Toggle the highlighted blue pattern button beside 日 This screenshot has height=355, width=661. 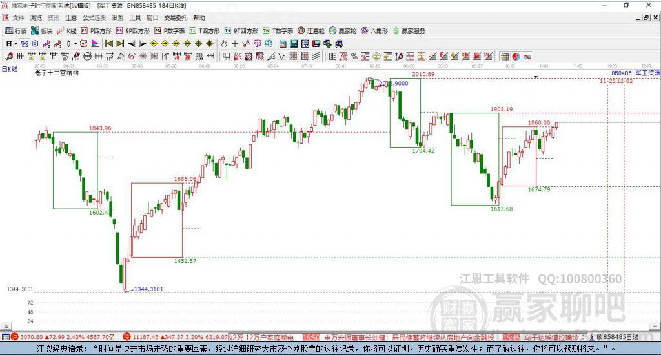(x=25, y=44)
